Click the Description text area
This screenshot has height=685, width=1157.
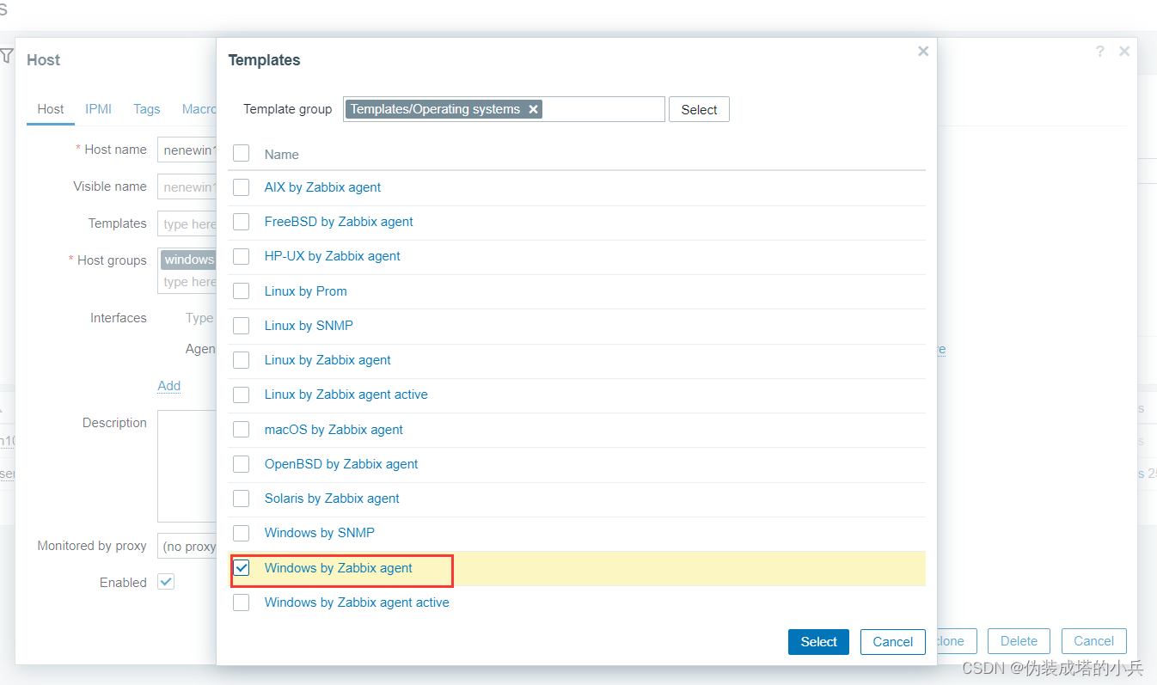[187, 466]
